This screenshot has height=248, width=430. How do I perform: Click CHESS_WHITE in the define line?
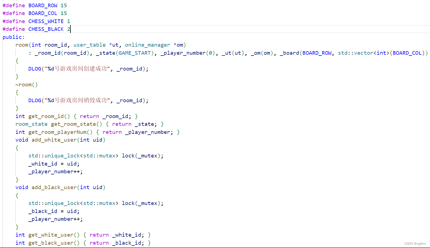(46, 21)
